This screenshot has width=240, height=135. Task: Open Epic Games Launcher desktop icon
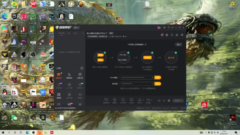[14, 18]
